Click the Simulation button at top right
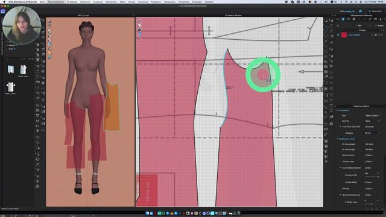Image resolution: width=386 pixels, height=217 pixels. pyautogui.click(x=375, y=11)
